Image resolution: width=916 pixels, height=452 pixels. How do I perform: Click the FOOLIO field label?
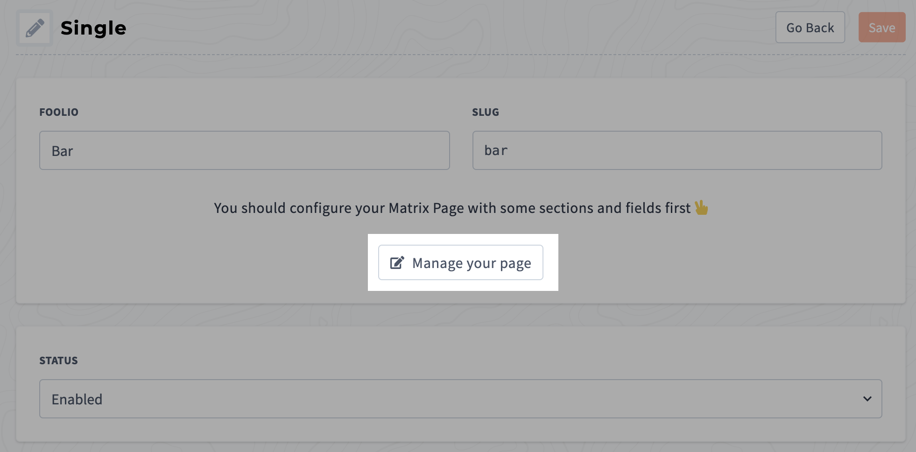(59, 112)
